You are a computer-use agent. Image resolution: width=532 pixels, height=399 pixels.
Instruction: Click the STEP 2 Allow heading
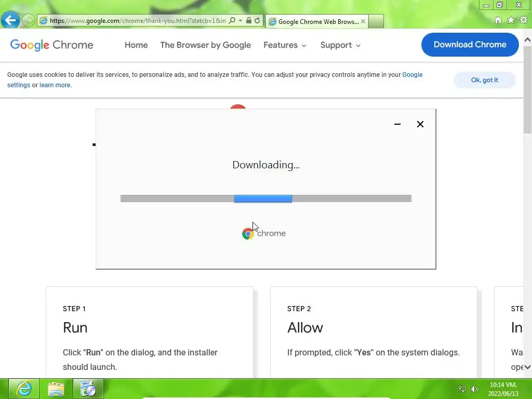[305, 328]
